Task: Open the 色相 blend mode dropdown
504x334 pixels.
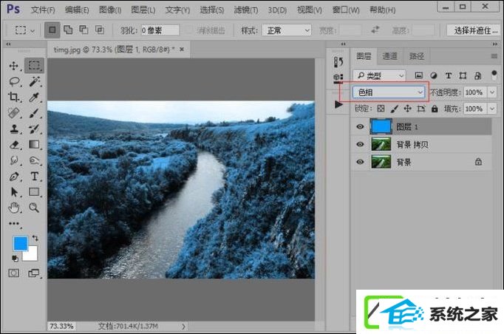Action: (389, 92)
